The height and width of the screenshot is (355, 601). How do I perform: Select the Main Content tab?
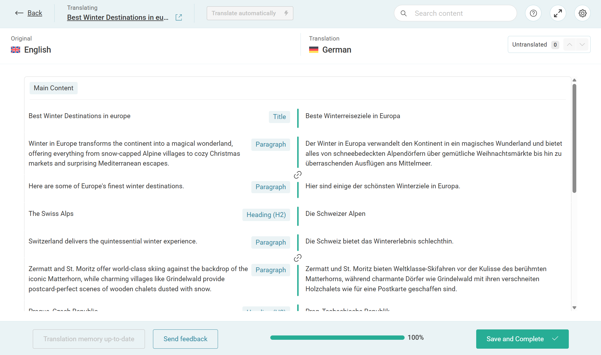[53, 88]
